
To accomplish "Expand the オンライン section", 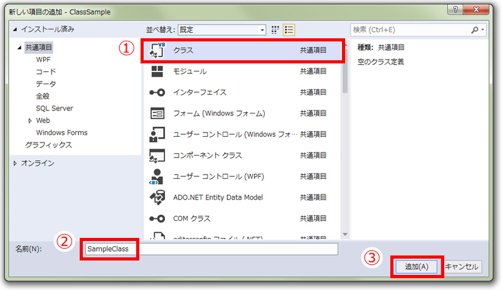I will click(x=14, y=163).
